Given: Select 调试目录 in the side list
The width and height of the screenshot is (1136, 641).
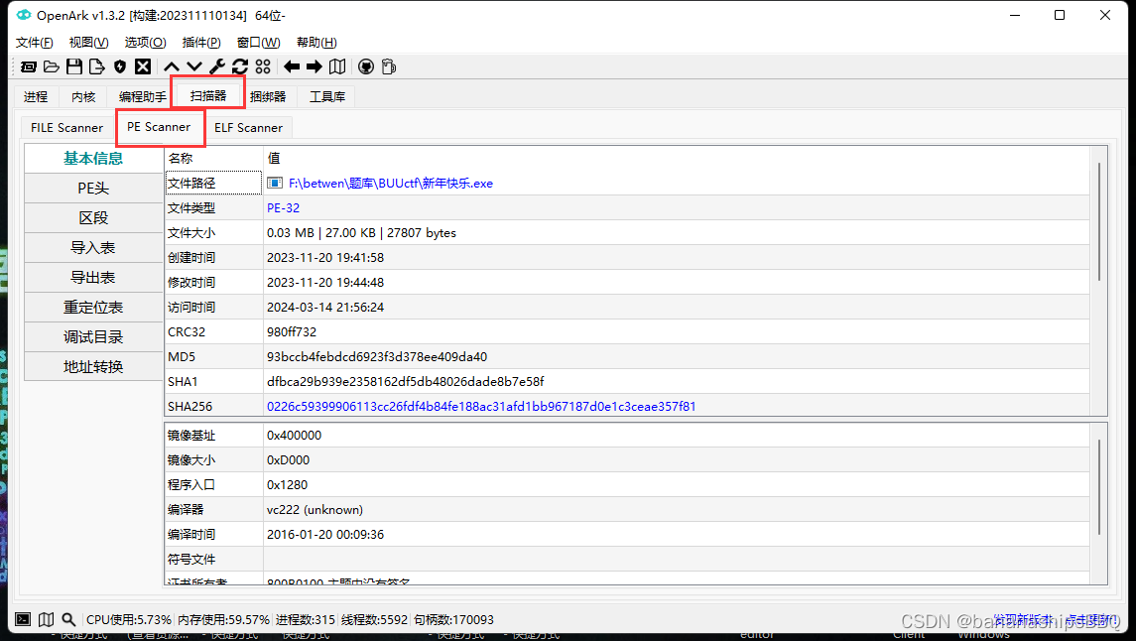Looking at the screenshot, I should coord(93,336).
